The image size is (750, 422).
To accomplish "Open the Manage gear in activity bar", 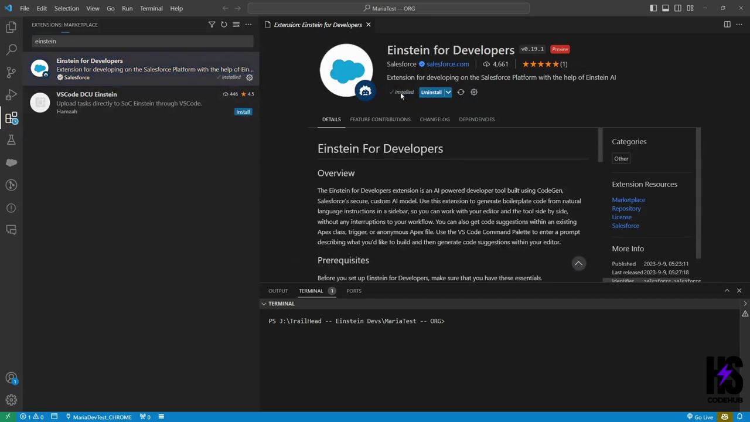I will tap(11, 400).
